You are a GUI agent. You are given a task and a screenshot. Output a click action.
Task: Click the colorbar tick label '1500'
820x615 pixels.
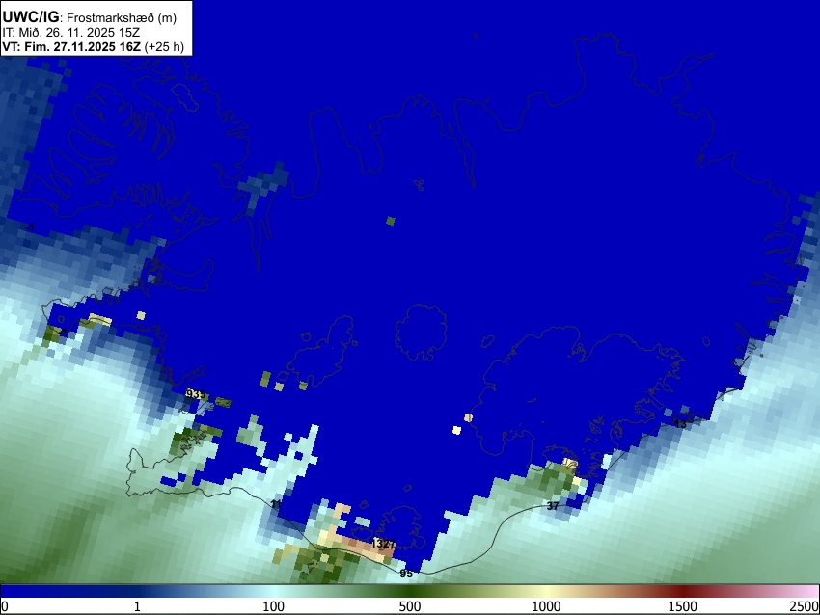[683, 606]
